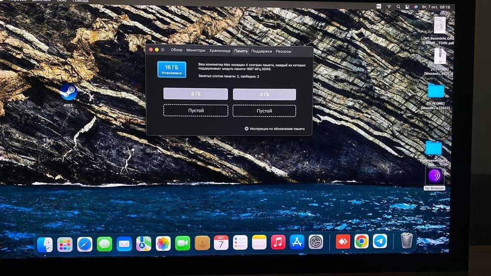Select the left Пустой memory slot
This screenshot has width=491, height=276.
point(196,110)
